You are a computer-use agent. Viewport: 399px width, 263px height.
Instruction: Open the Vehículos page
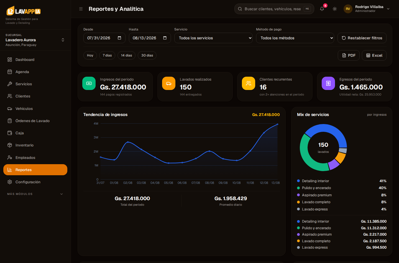(x=35, y=109)
